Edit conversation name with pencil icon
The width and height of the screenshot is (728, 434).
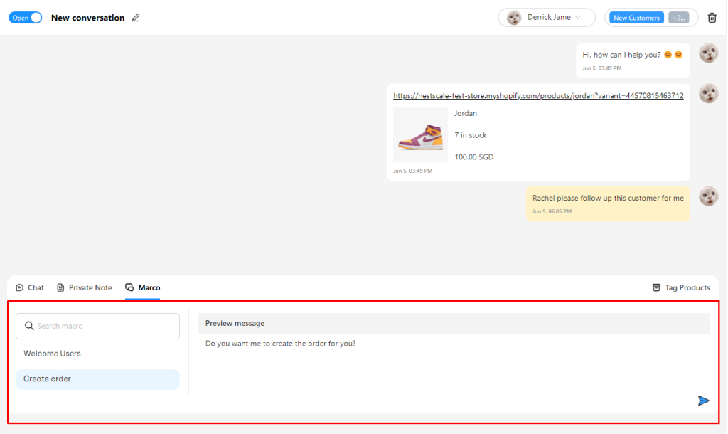pyautogui.click(x=136, y=18)
